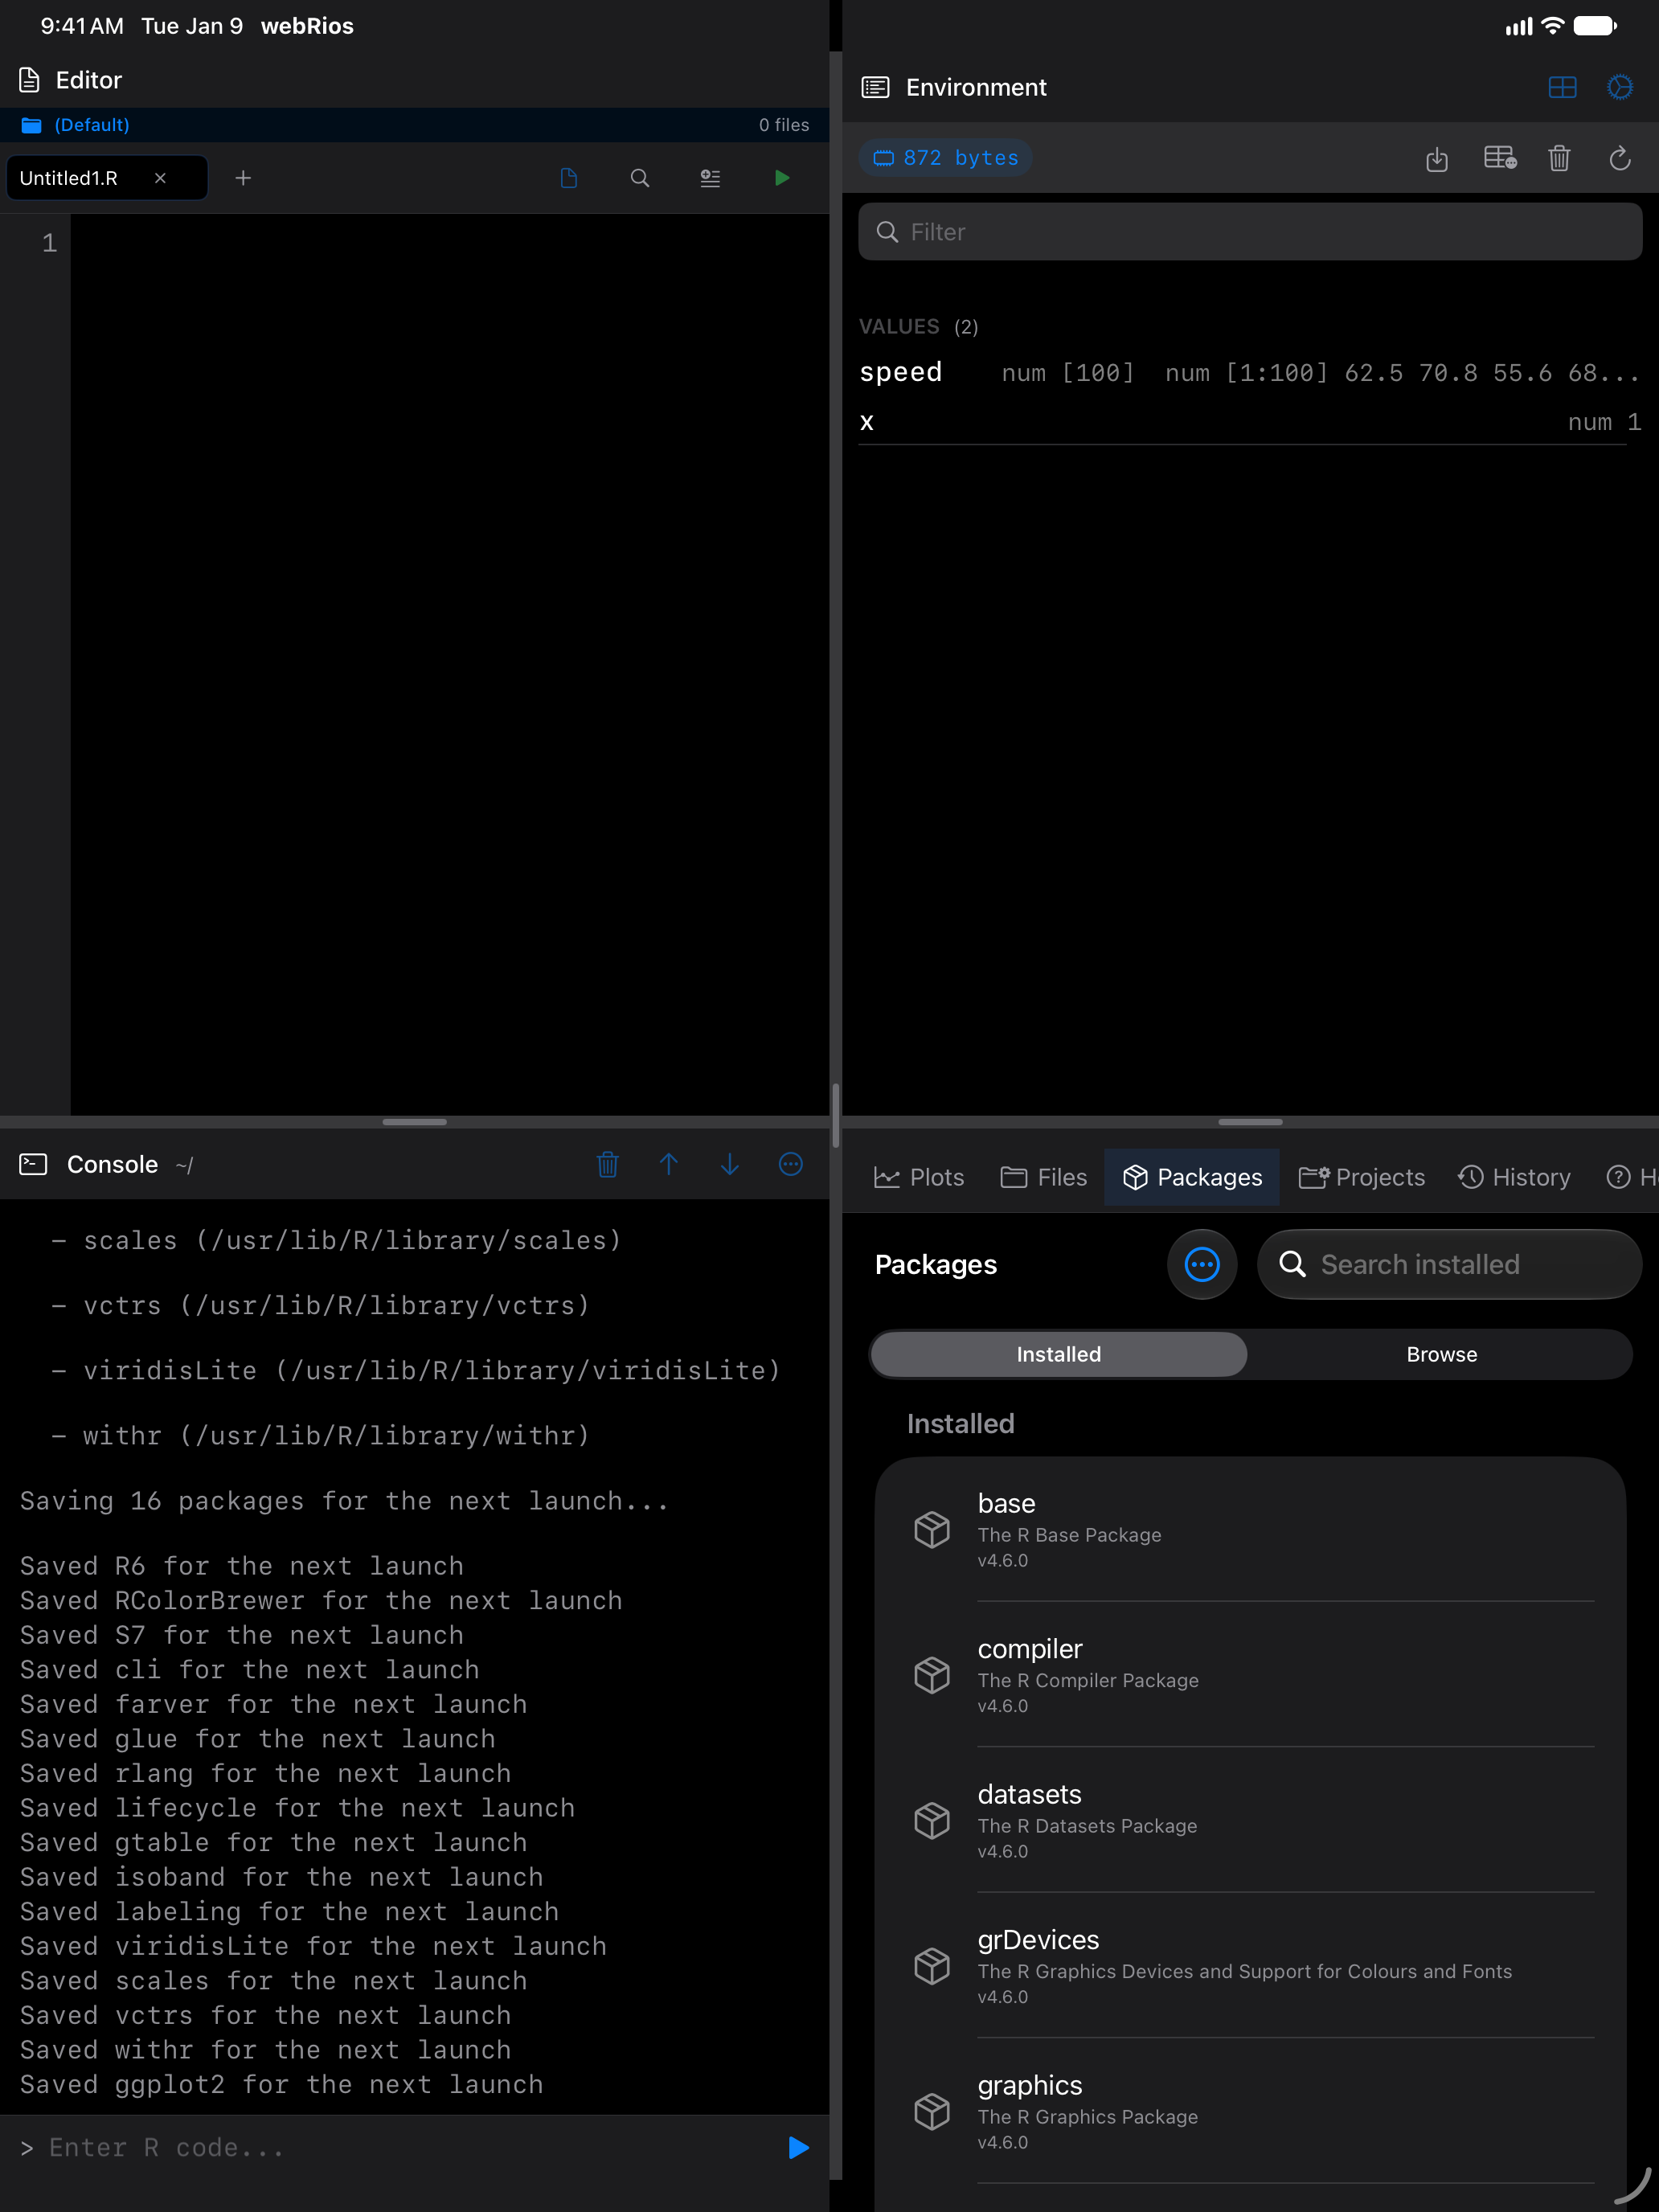Select the Untitled1.R file tab

point(107,178)
